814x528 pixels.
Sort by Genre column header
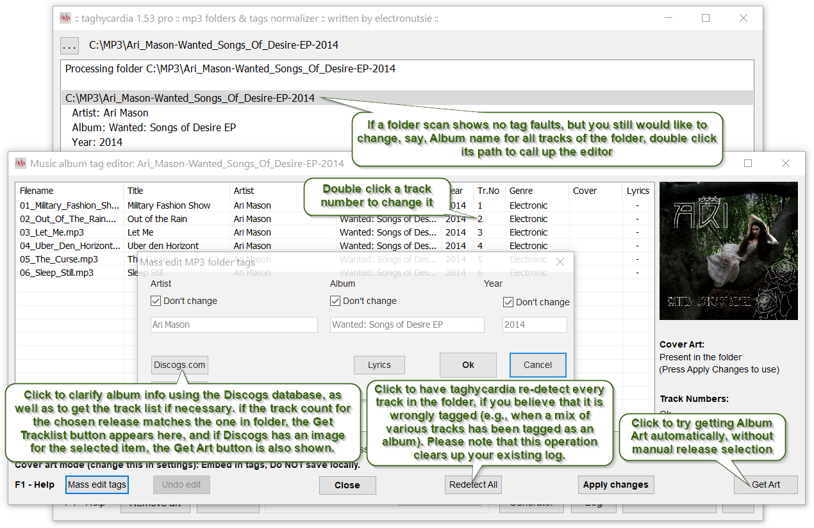click(x=537, y=191)
